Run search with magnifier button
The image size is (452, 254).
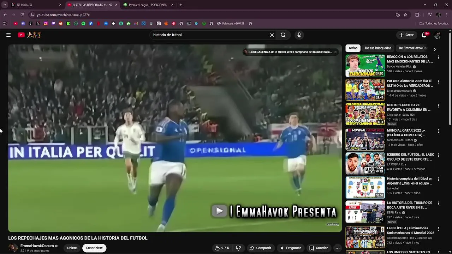pyautogui.click(x=283, y=35)
